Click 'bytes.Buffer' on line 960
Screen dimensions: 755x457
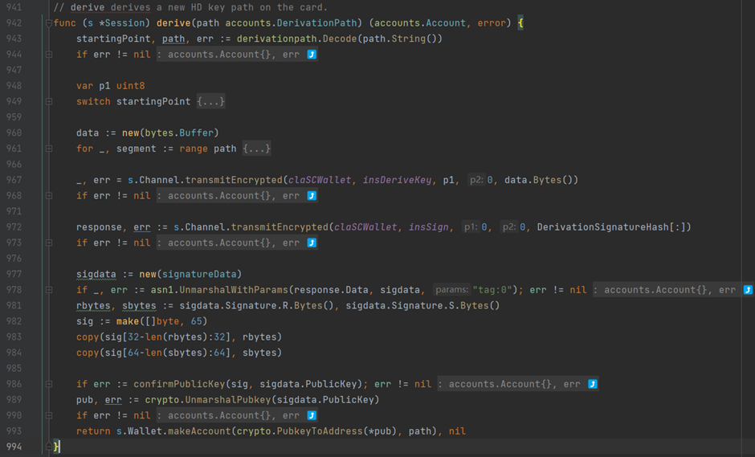[x=179, y=133]
